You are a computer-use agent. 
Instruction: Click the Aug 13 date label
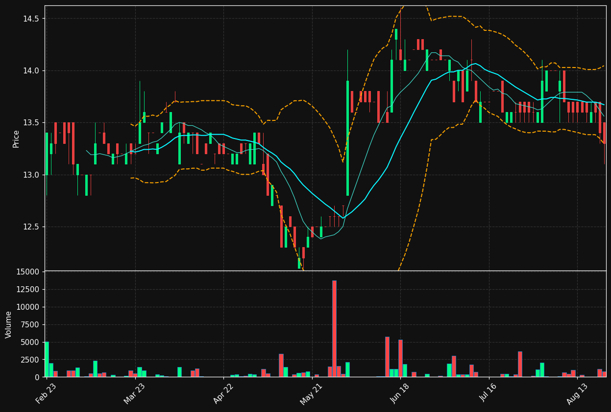coord(576,393)
